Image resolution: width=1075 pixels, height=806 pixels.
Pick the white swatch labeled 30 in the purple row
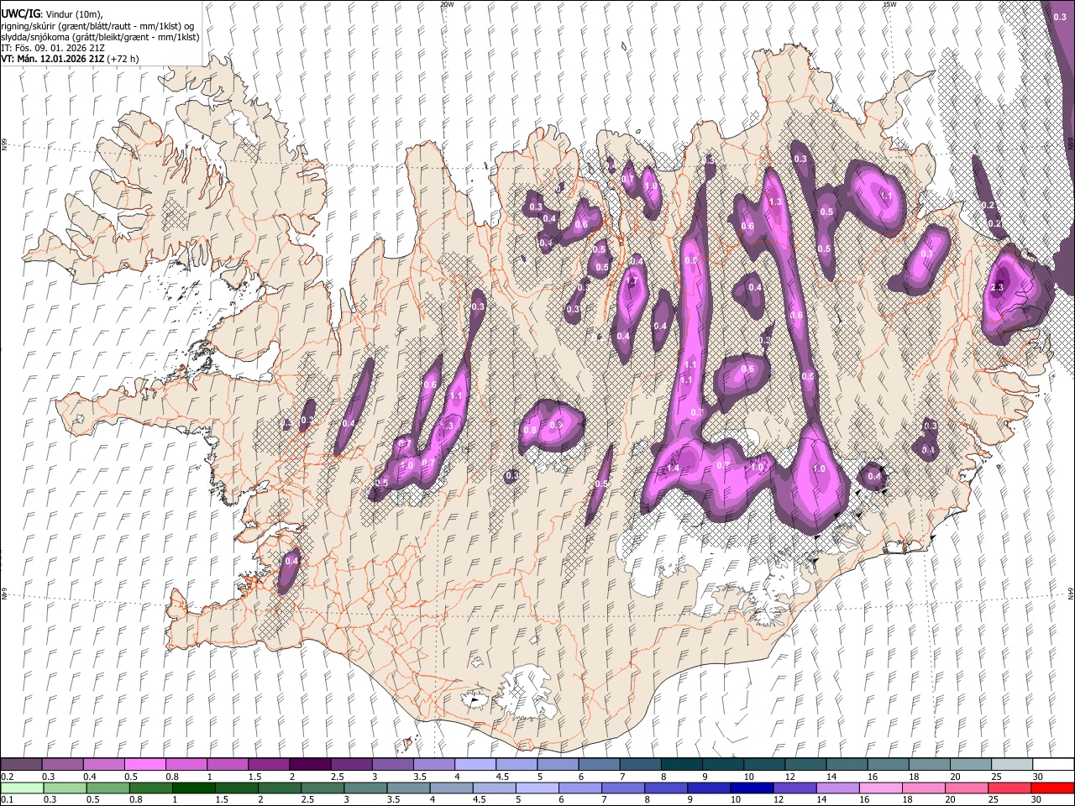coord(1054,765)
